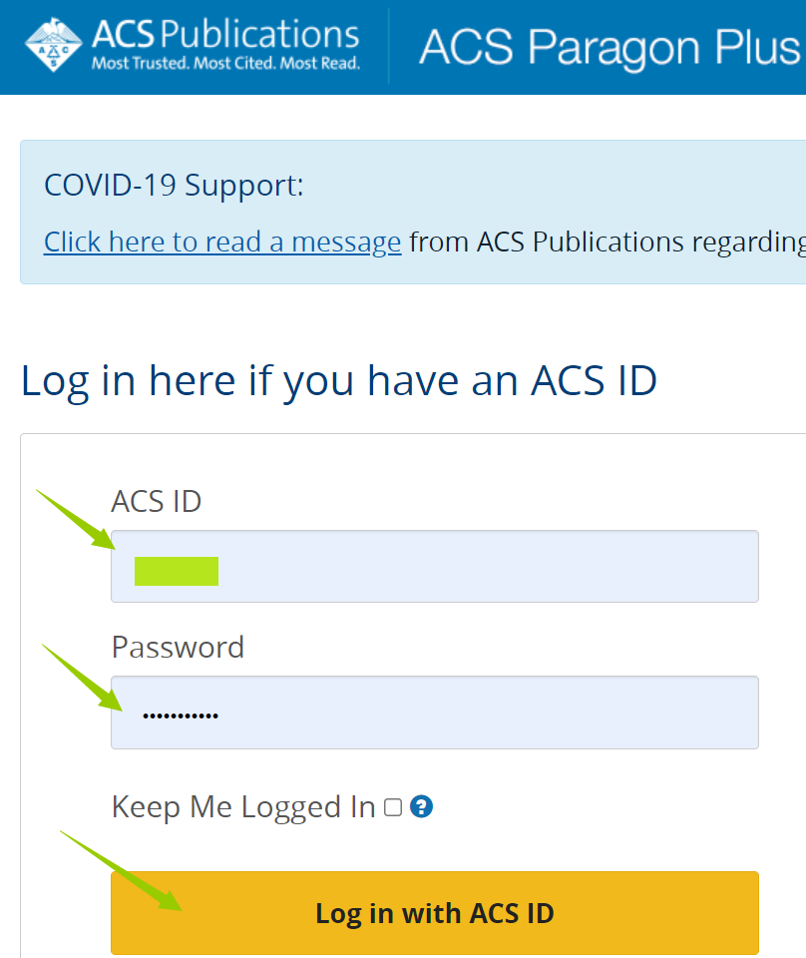Click the ACS ID field label
The width and height of the screenshot is (806, 958).
click(x=157, y=501)
